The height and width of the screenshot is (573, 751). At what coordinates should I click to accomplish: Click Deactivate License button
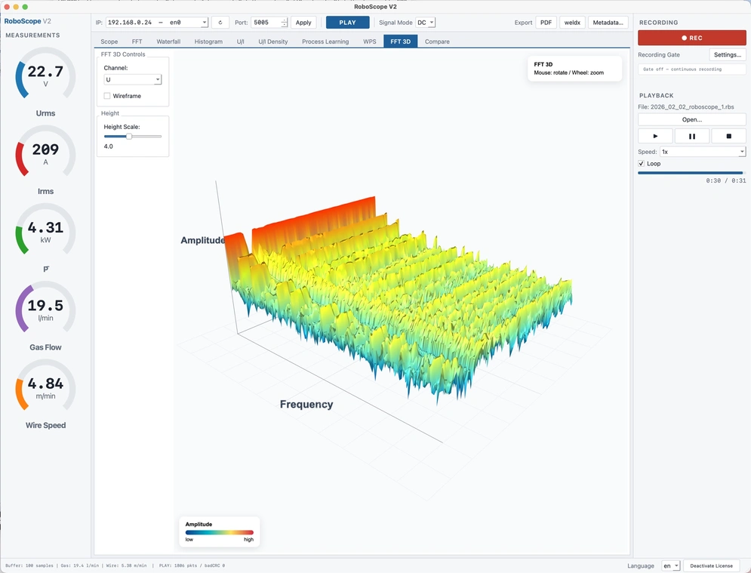coord(711,565)
